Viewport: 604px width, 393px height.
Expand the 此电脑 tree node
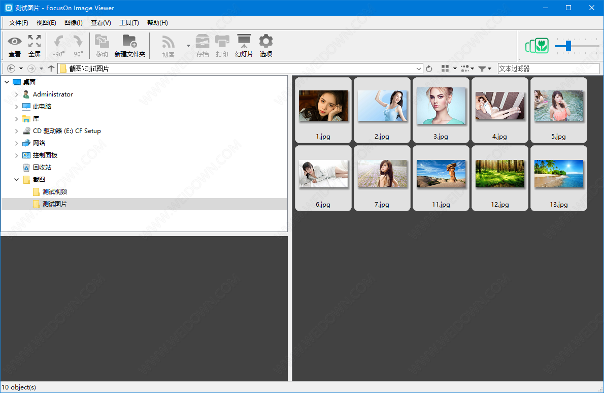17,106
